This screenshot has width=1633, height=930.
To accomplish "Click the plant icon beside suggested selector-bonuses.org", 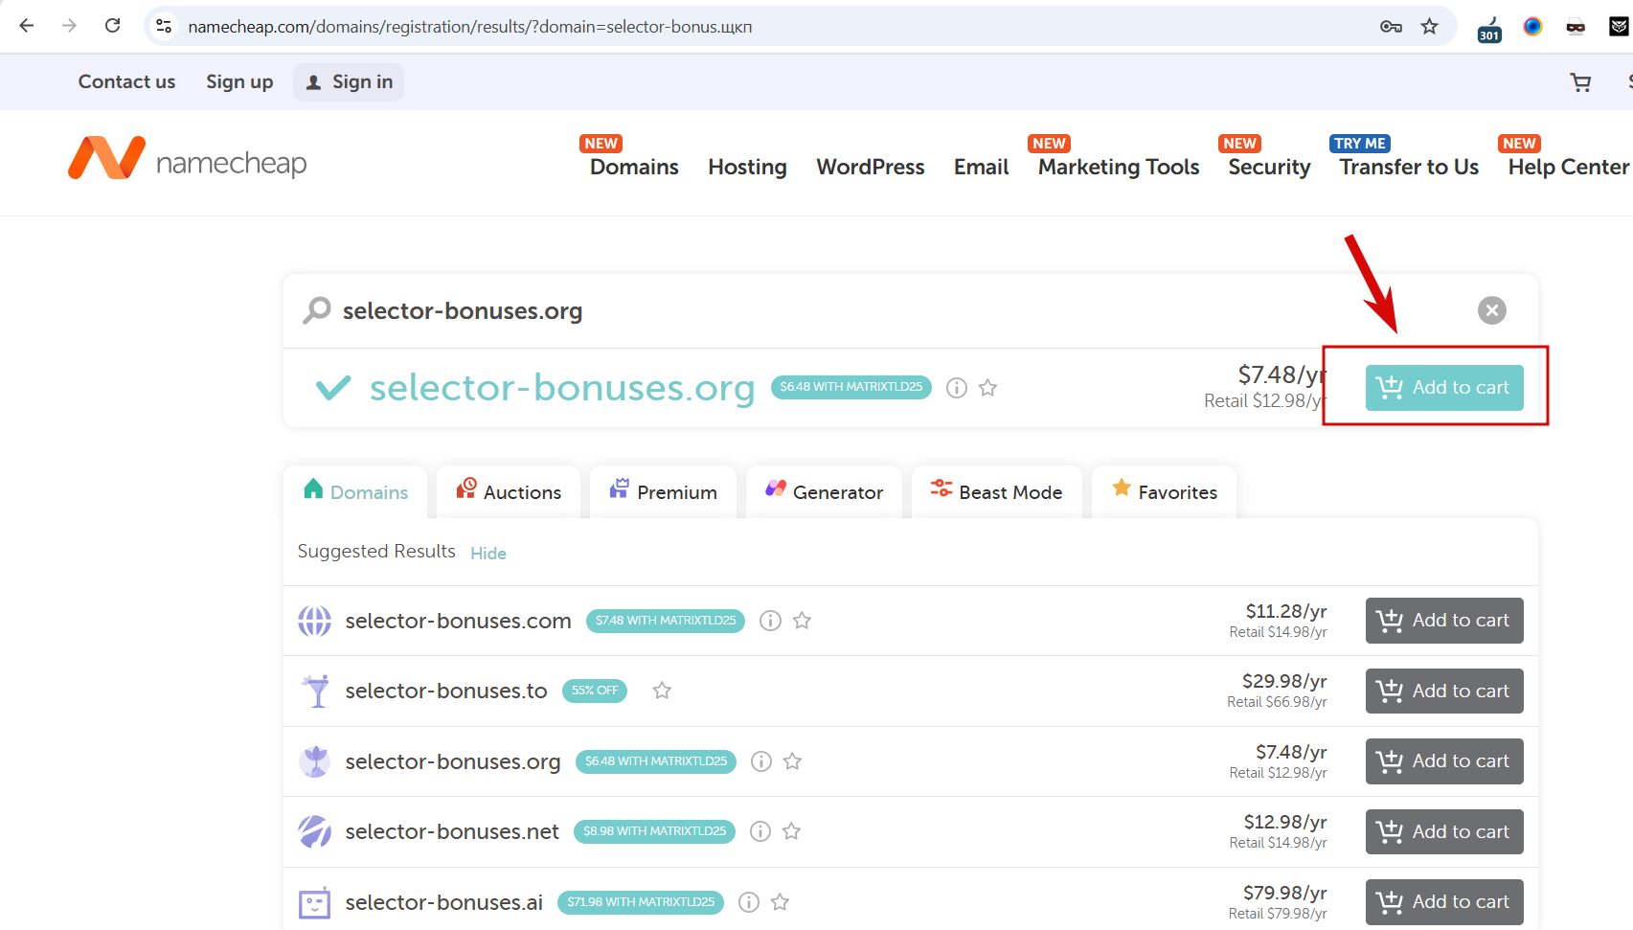I will [x=314, y=761].
